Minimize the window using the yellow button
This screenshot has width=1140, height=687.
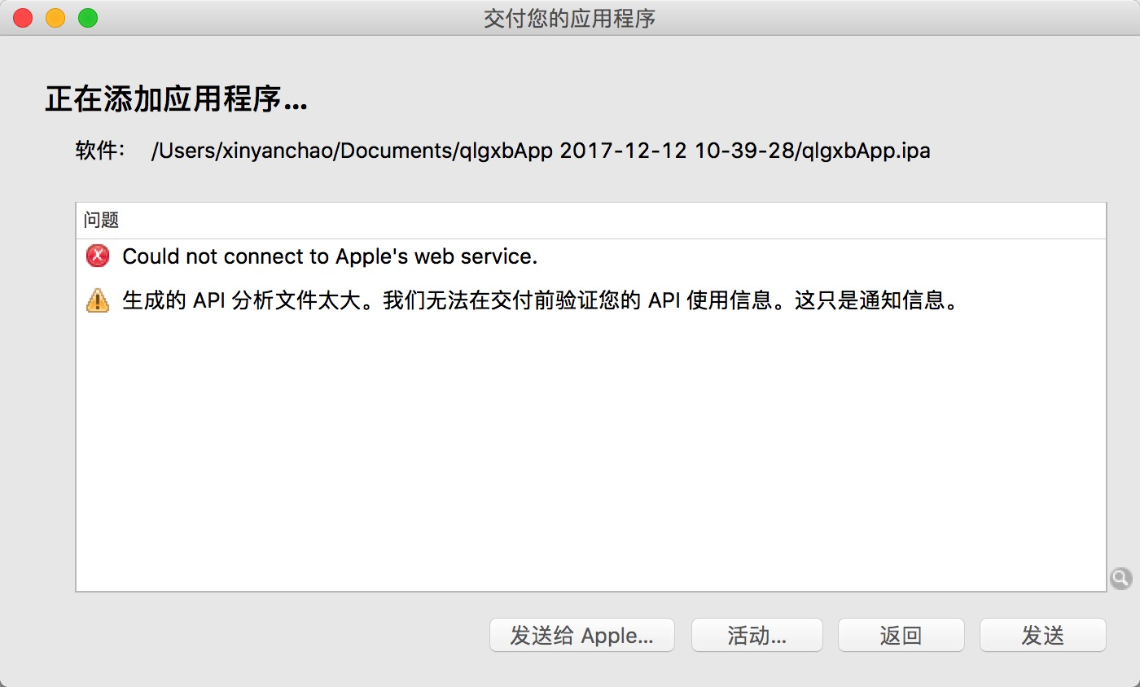(x=55, y=18)
